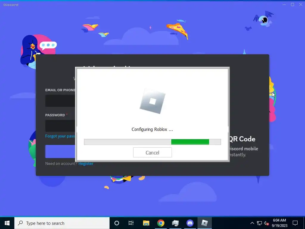The image size is (305, 229).
Task: Open the Windows Start menu
Action: point(7,223)
